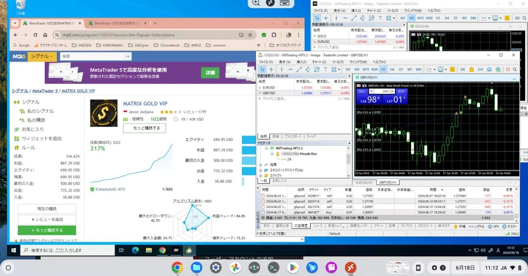
Task: Expand the エキスパートアドバイザ(EA) node in navigator
Action: (x=260, y=170)
